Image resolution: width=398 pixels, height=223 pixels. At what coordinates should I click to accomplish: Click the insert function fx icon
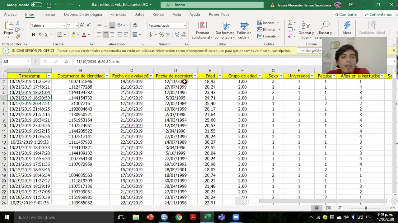pos(66,62)
